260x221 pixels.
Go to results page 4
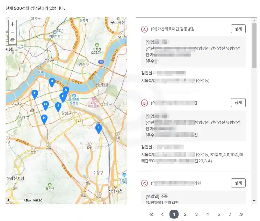point(208,214)
